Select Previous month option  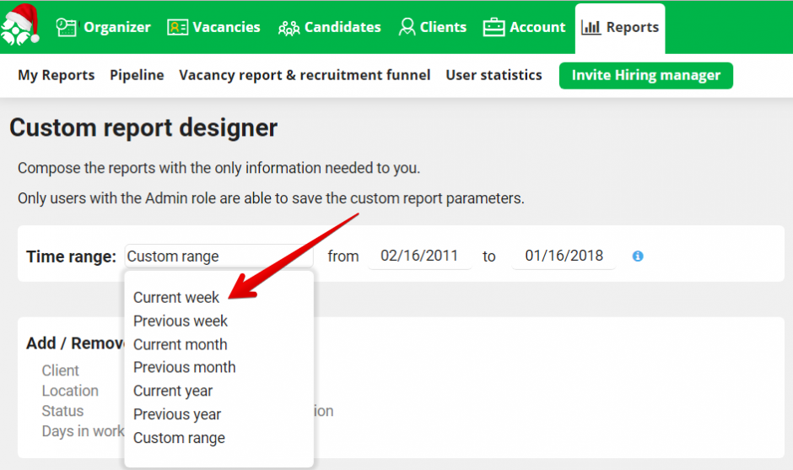[x=184, y=367]
